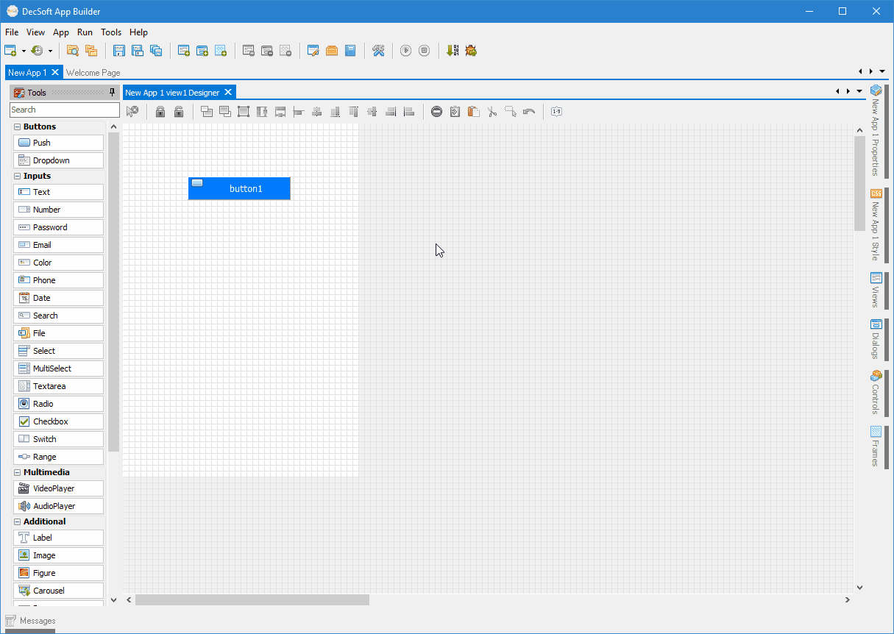
Task: Collapse the Buttons group
Action: [18, 127]
